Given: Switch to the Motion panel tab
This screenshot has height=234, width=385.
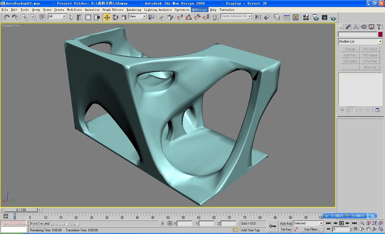Looking at the screenshot, I should pyautogui.click(x=364, y=27).
